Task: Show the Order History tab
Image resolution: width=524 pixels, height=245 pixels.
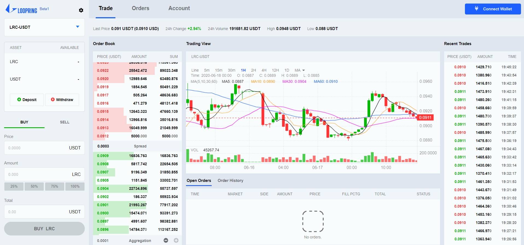Action: tap(230, 181)
